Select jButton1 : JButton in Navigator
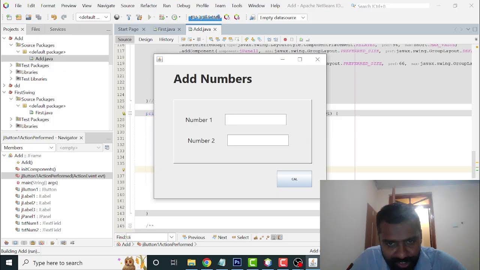 coord(39,189)
